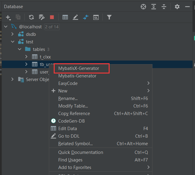The image size is (195, 175).
Task: Collapse the @localhost data source node
Action: pyautogui.click(x=6, y=27)
